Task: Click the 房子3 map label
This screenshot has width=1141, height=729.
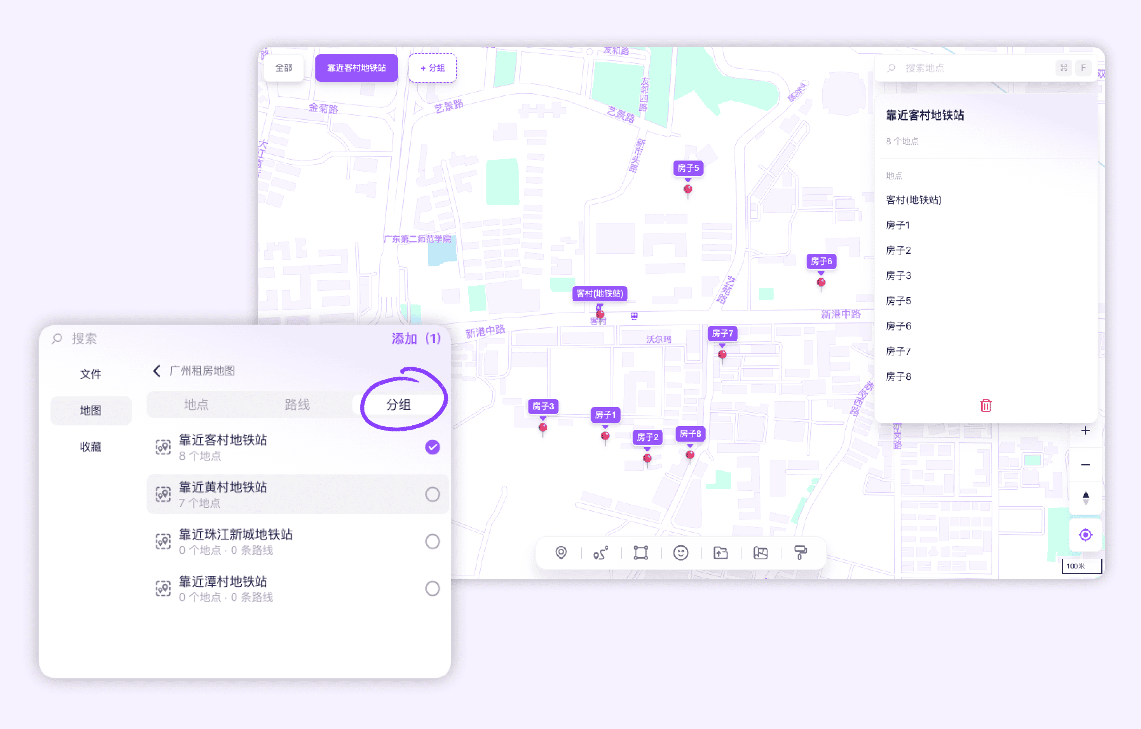Action: [543, 407]
